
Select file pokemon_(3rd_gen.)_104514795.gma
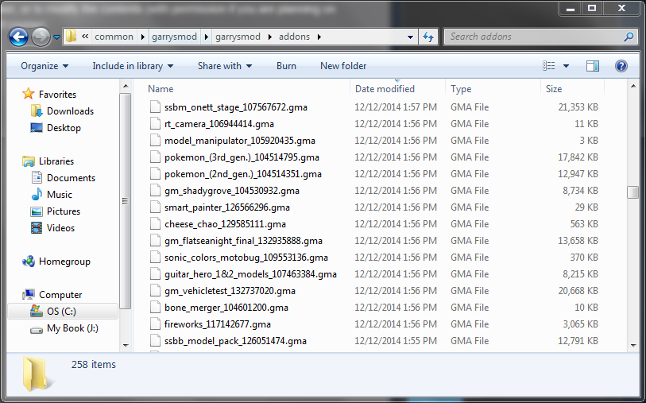point(242,157)
